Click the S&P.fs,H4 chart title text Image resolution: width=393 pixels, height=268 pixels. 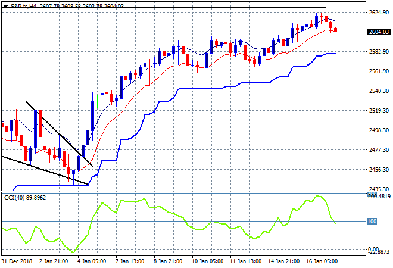(24, 7)
